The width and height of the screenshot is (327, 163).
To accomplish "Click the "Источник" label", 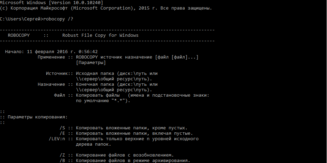I will point(57,73).
